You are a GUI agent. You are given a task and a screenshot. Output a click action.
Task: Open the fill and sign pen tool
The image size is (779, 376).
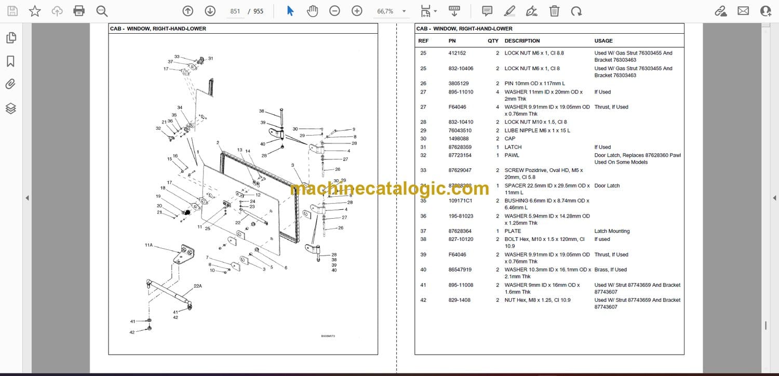[531, 11]
